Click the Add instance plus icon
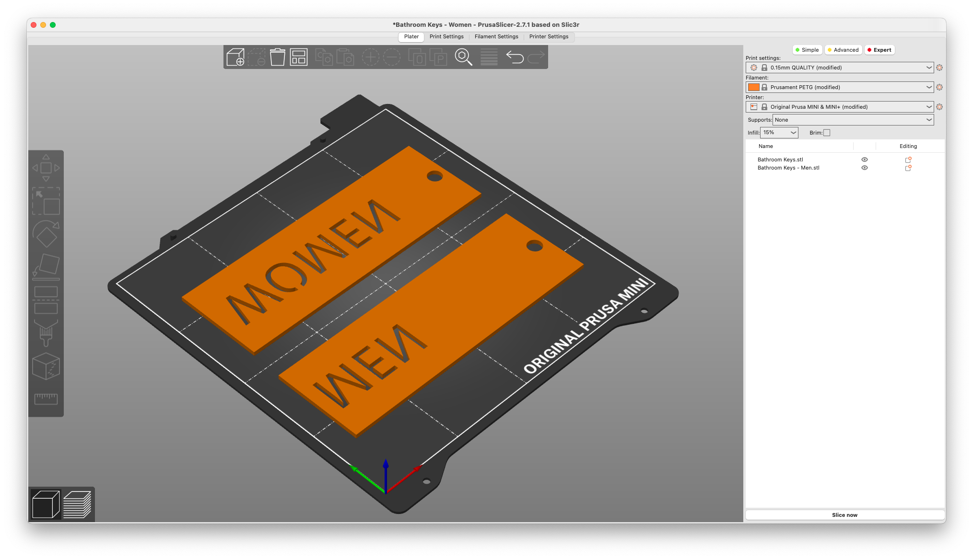This screenshot has width=973, height=559. 370,57
